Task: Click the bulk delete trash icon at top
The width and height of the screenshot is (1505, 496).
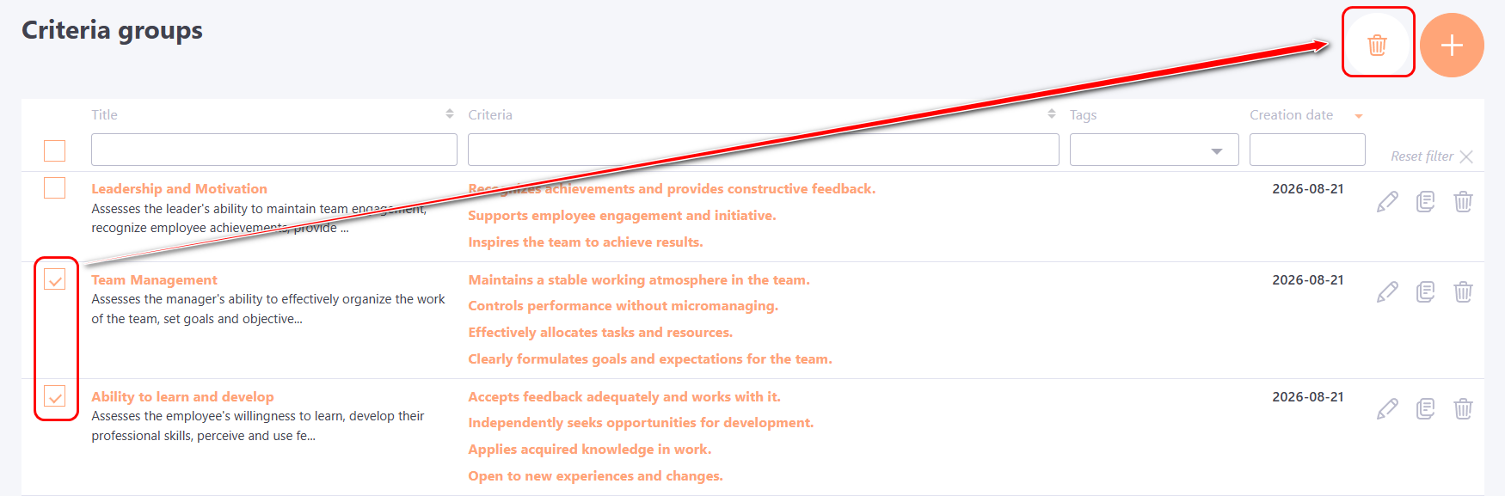Action: [x=1377, y=45]
